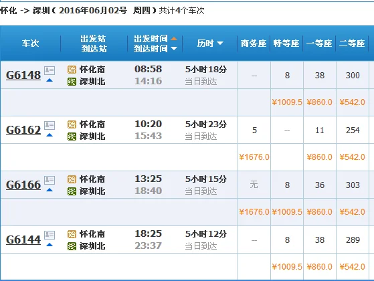Click the 出发站 到达站 column header
374x281 pixels.
click(94, 43)
